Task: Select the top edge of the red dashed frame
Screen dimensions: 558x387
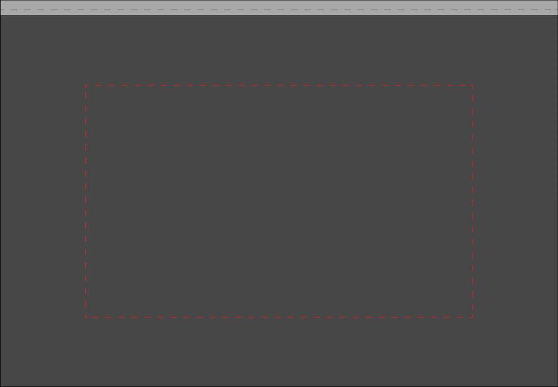Action: 279,85
